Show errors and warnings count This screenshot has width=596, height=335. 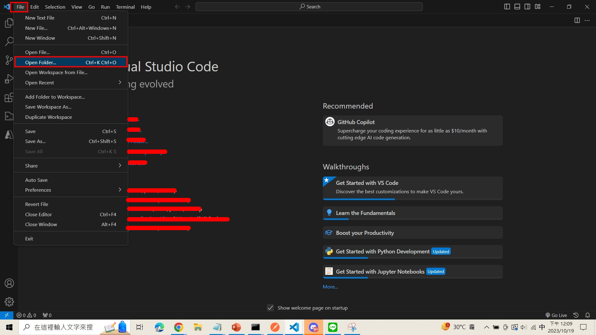(26, 315)
